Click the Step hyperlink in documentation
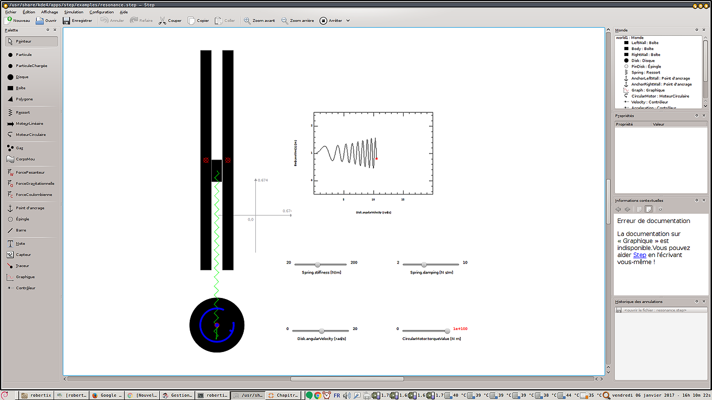 coord(639,255)
